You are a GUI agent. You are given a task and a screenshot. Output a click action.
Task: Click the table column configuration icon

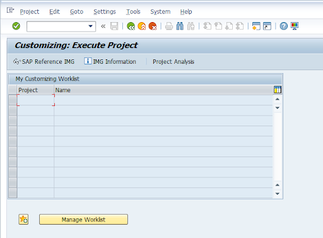click(278, 90)
